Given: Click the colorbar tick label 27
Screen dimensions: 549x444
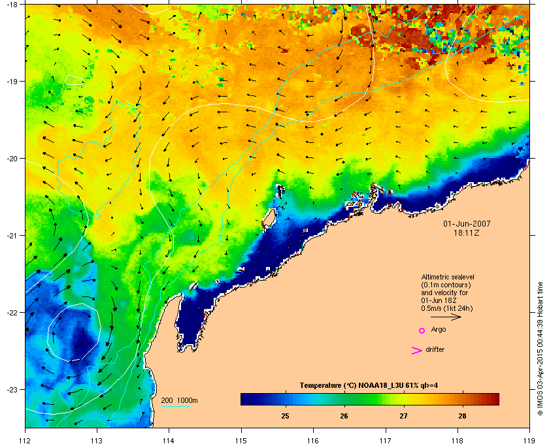Looking at the screenshot, I should coord(404,416).
